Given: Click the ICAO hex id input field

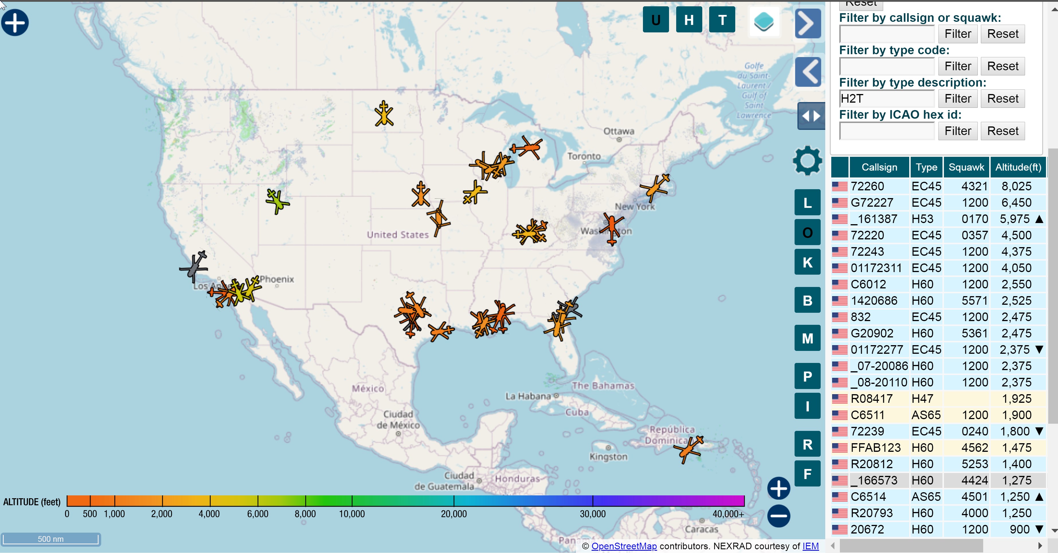Looking at the screenshot, I should [x=887, y=131].
